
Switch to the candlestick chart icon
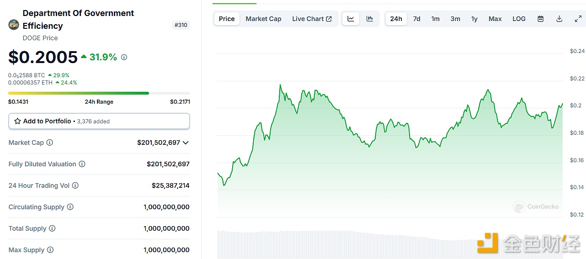[370, 19]
